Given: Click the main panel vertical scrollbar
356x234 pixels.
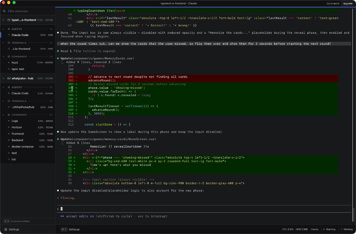Looking at the screenshot, I should click(353, 214).
